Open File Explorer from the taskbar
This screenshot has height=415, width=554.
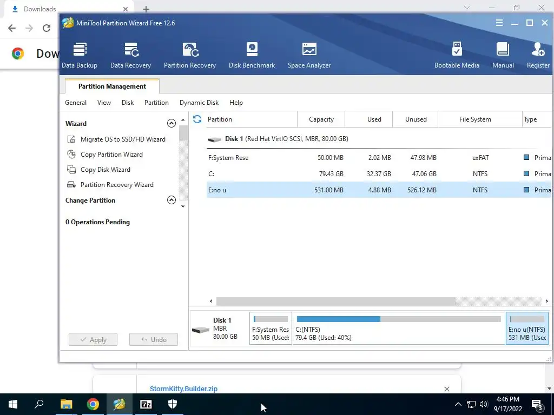point(66,404)
